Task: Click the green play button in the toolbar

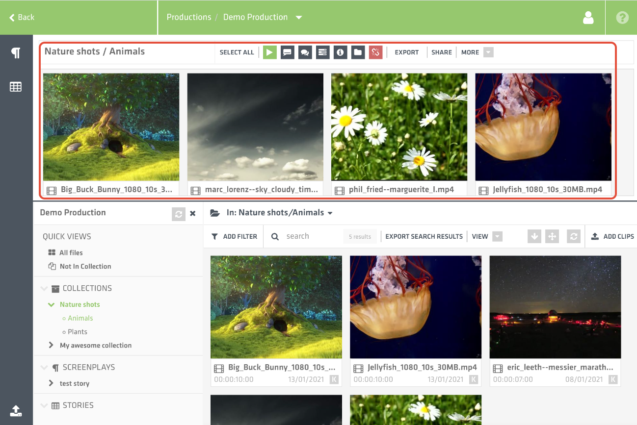Action: (x=270, y=52)
